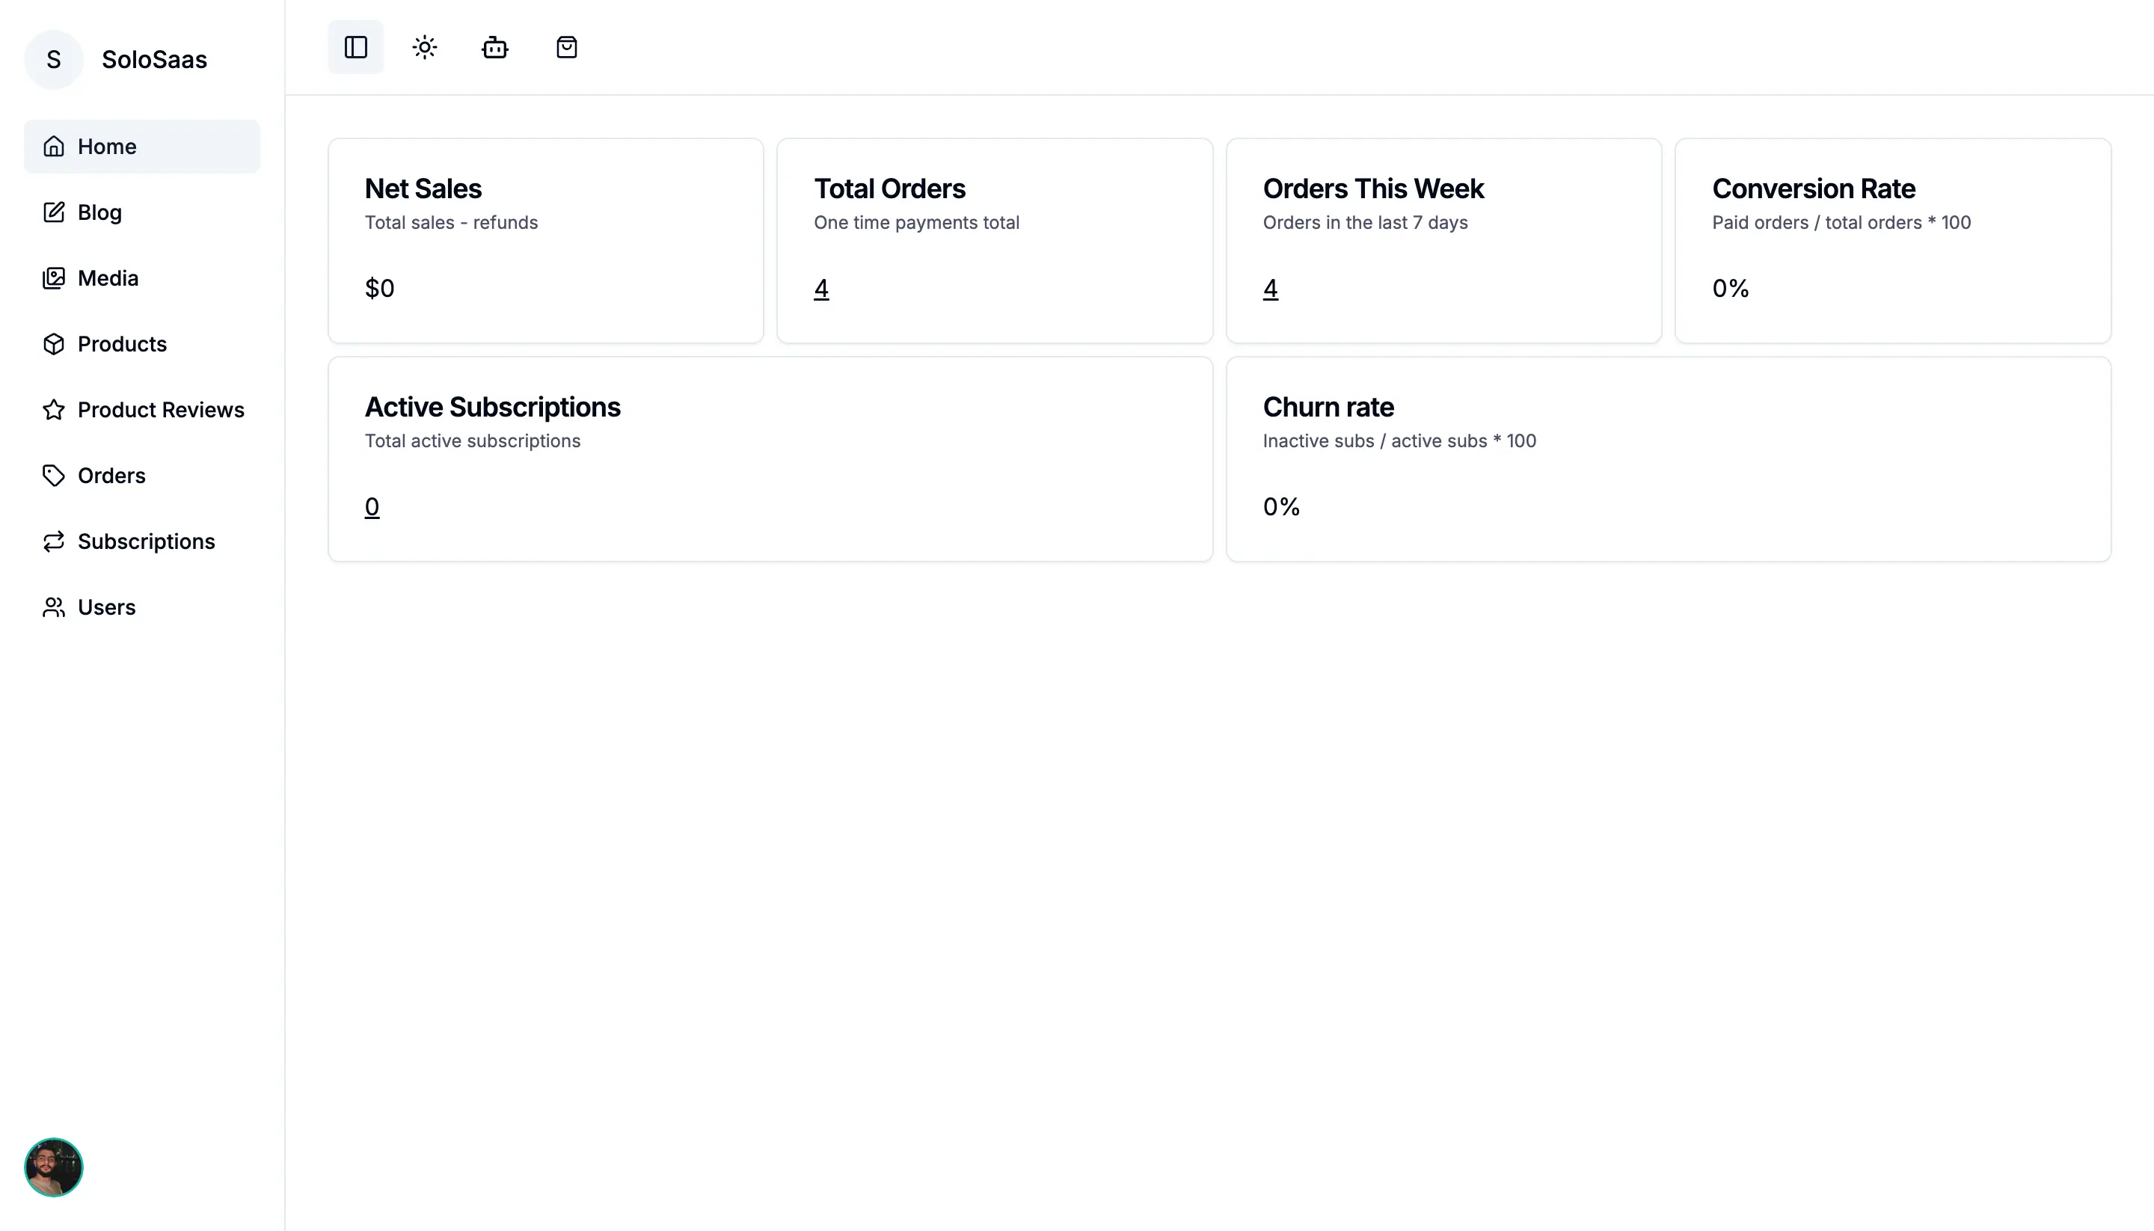Click 'Total active subscriptions' description
The image size is (2154, 1231).
point(473,441)
